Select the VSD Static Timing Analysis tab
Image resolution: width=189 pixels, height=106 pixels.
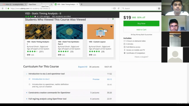[x=66, y=4]
